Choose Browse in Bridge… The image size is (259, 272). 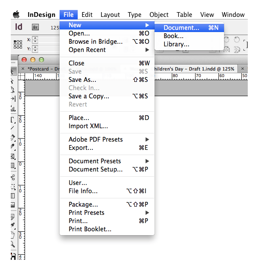click(107, 42)
